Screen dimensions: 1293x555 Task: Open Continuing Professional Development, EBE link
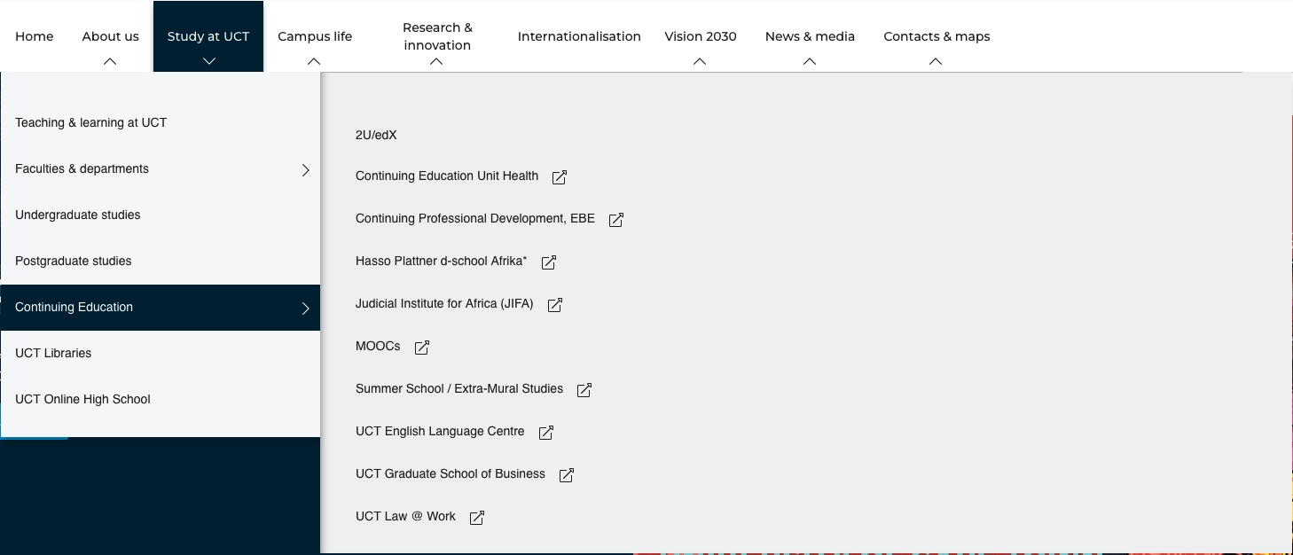tap(474, 218)
